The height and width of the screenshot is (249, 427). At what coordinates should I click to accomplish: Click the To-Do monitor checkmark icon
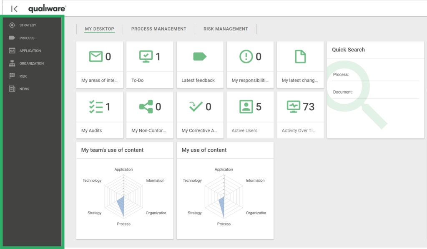pyautogui.click(x=146, y=56)
